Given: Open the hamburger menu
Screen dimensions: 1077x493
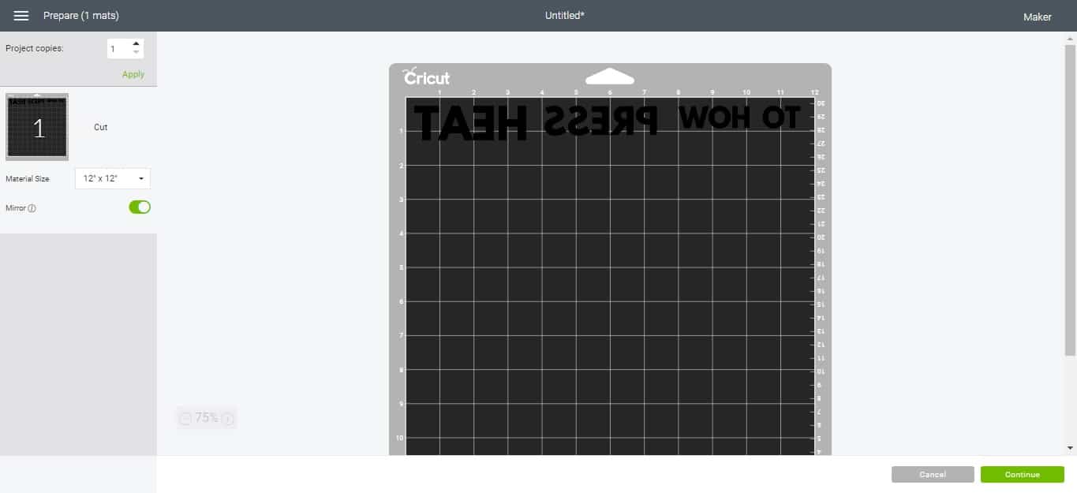Looking at the screenshot, I should pos(21,16).
